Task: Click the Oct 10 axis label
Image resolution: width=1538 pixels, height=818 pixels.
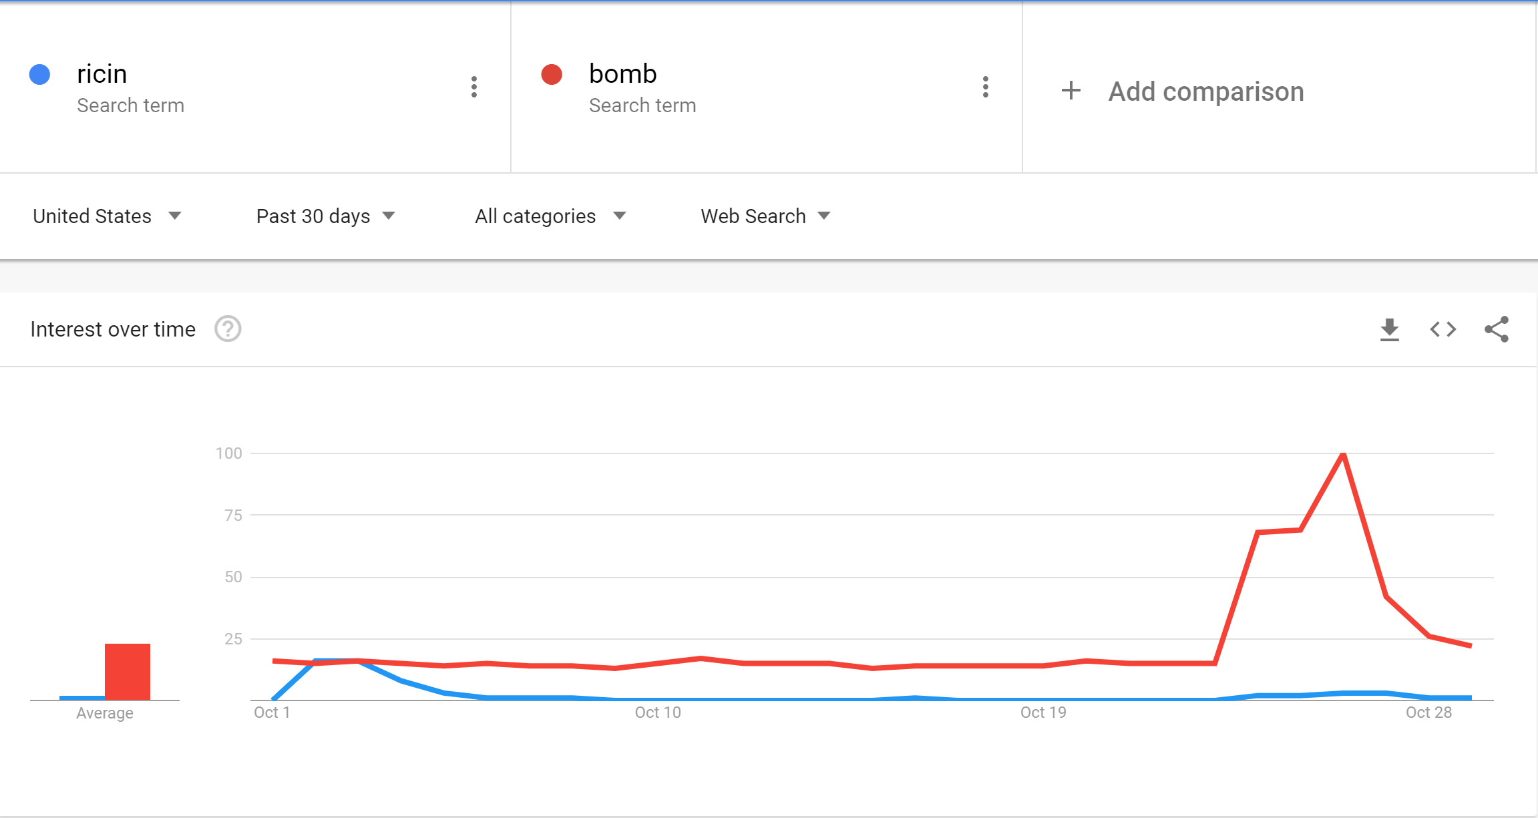Action: coord(657,712)
